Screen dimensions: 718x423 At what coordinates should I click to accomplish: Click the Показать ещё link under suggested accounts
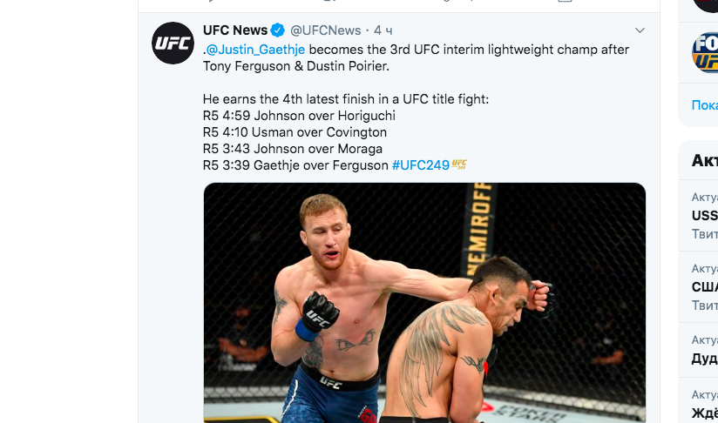pos(705,105)
